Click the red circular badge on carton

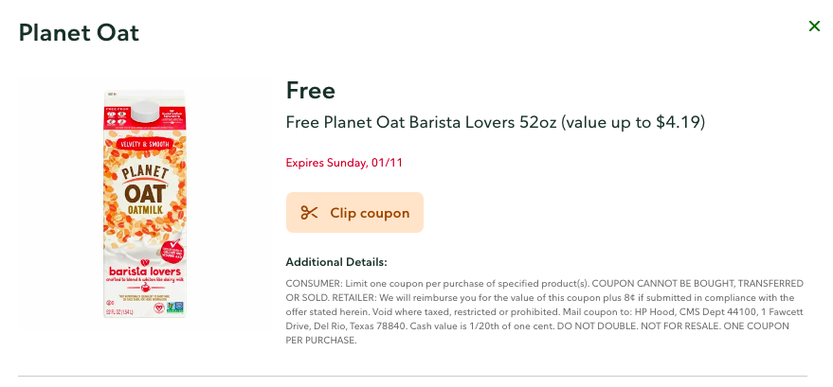tap(175, 252)
